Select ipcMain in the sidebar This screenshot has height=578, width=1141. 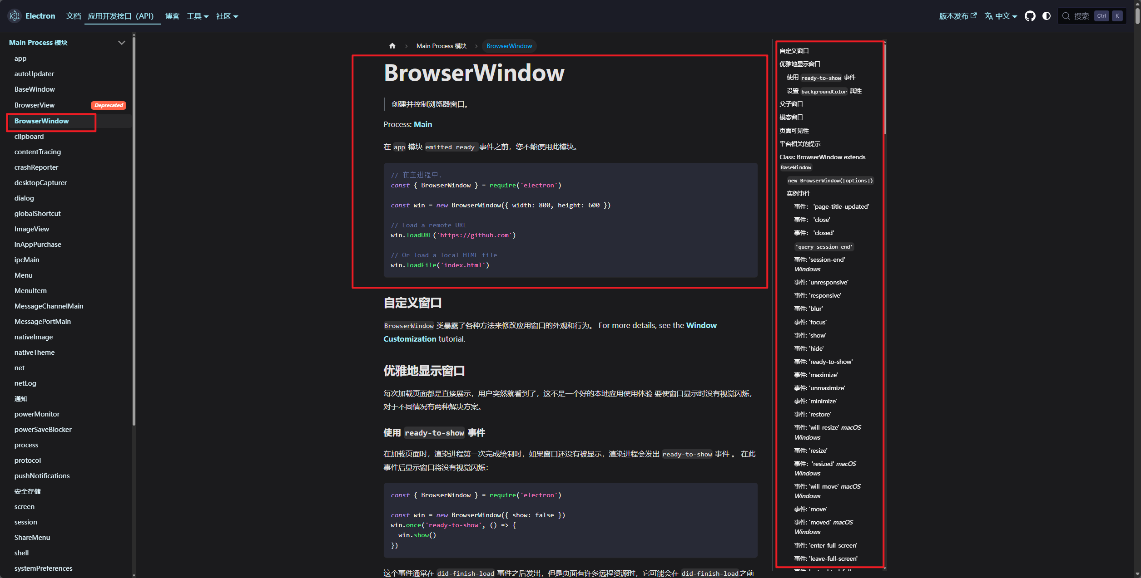point(27,260)
